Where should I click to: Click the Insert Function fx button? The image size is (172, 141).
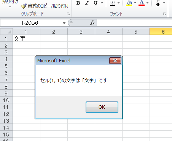pos(92,23)
